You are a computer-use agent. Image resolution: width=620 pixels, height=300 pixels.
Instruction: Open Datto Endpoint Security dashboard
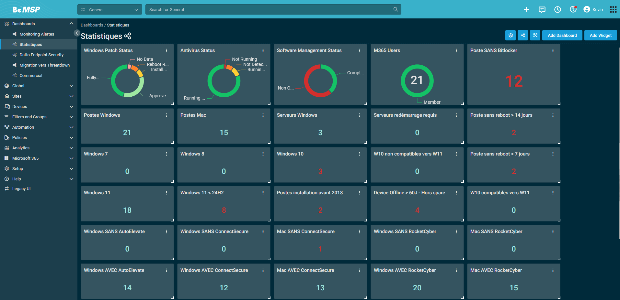pyautogui.click(x=41, y=55)
